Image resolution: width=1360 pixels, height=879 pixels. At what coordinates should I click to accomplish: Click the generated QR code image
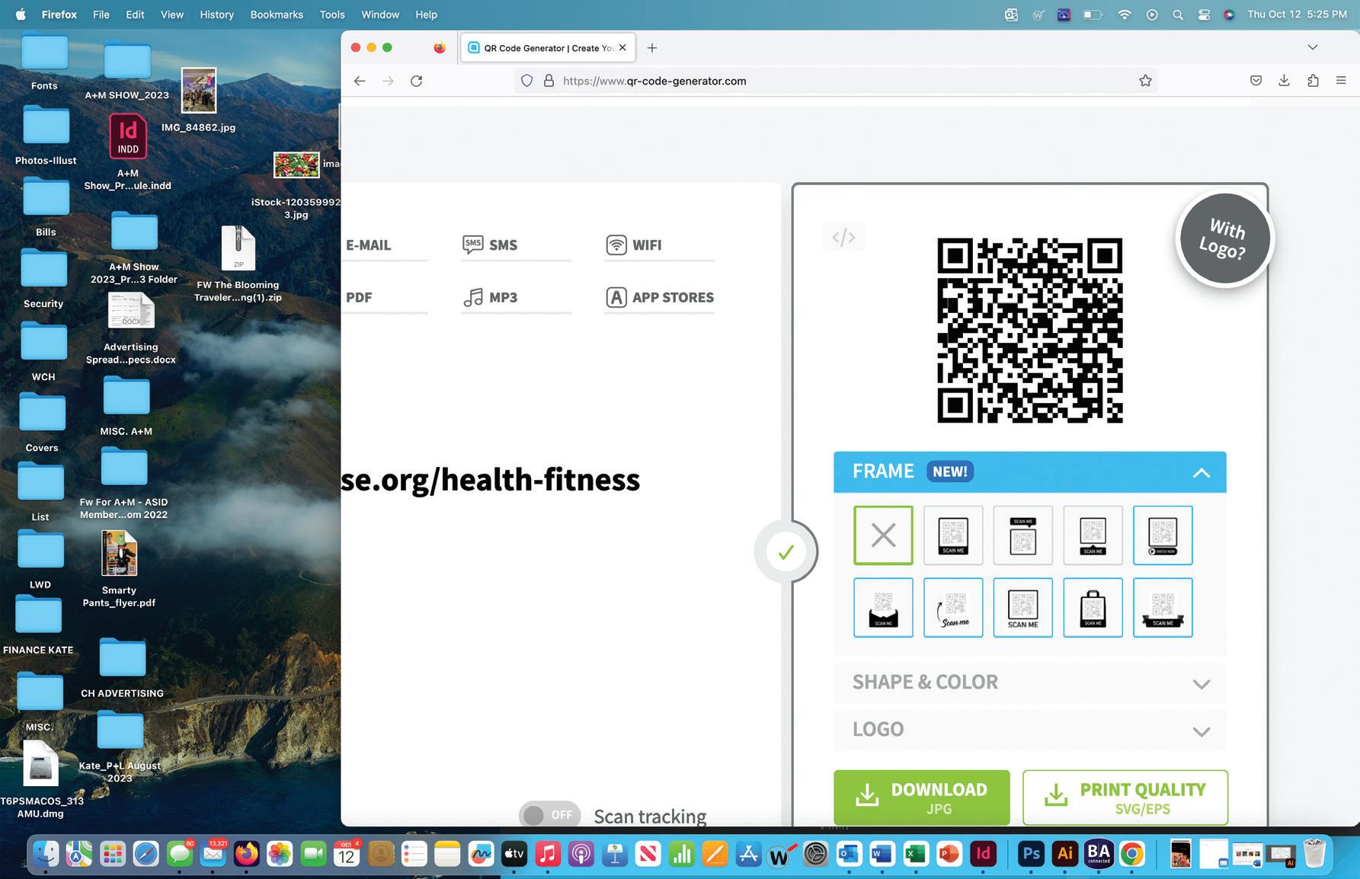[1029, 331]
